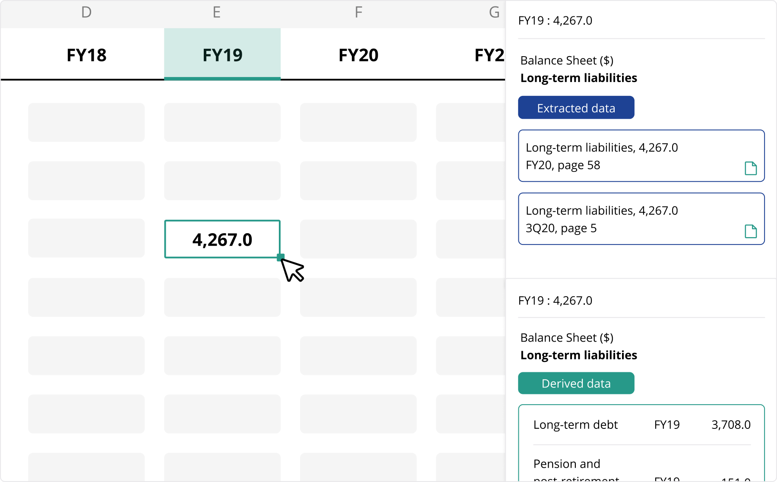
Task: Click the 3,708.0 derived value
Action: pos(731,425)
